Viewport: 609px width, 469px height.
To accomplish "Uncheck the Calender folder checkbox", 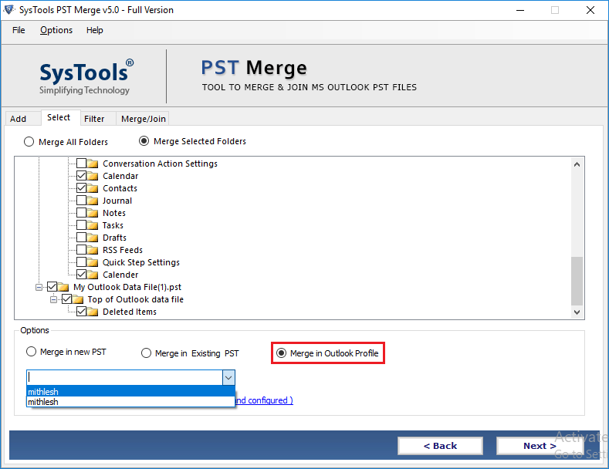I will 82,274.
